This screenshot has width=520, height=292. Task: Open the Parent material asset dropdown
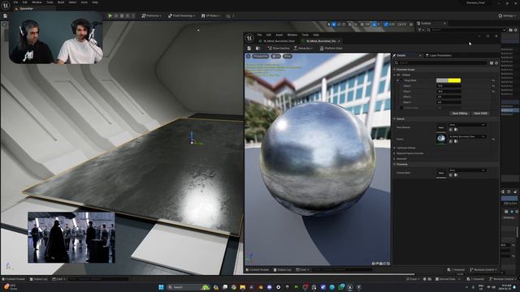click(467, 136)
